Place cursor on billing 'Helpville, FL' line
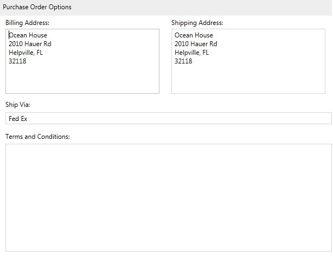Screen dimensions: 333x256 [25, 53]
